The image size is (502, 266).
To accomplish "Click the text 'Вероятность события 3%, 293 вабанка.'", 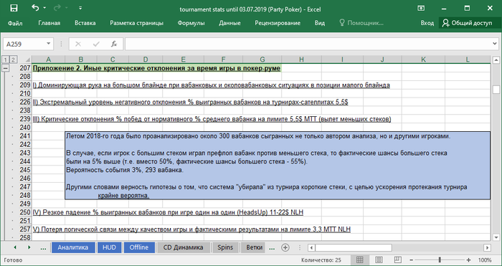I will [x=125, y=170].
